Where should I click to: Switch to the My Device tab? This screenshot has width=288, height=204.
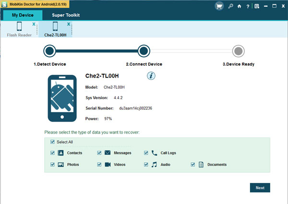coord(23,15)
